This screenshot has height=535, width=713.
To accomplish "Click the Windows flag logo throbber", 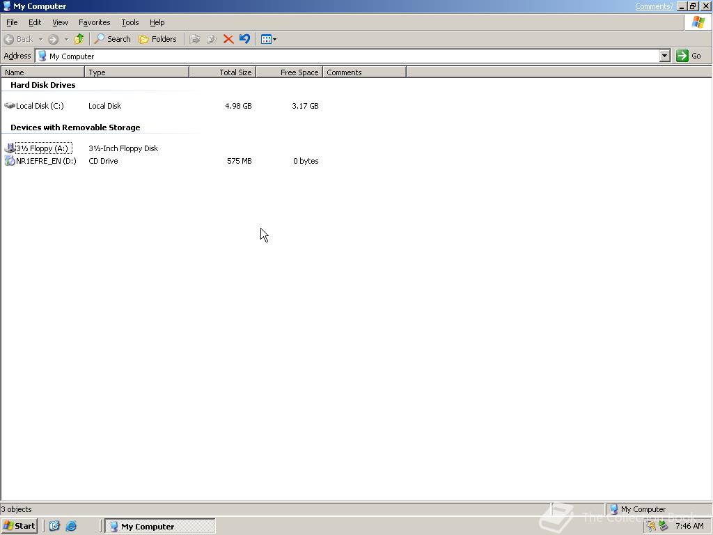I will 698,22.
